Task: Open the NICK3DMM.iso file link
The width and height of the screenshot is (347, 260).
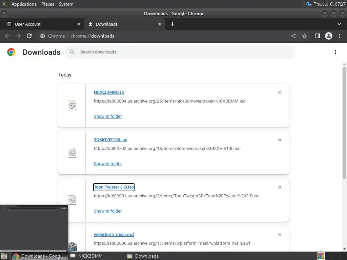Action: click(x=109, y=92)
